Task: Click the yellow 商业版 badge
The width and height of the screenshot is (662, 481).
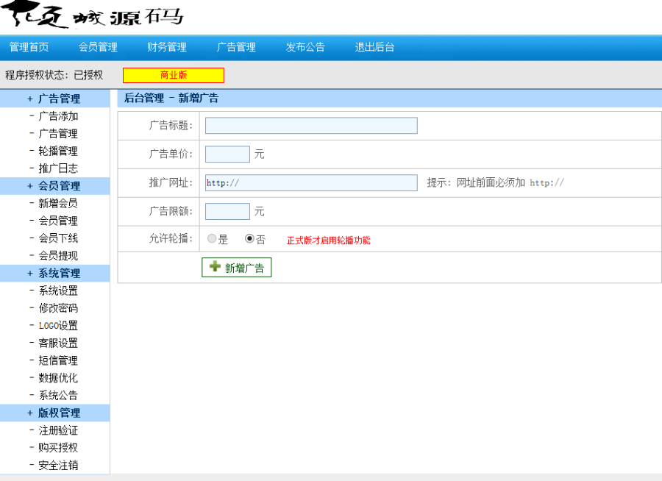Action: 173,75
